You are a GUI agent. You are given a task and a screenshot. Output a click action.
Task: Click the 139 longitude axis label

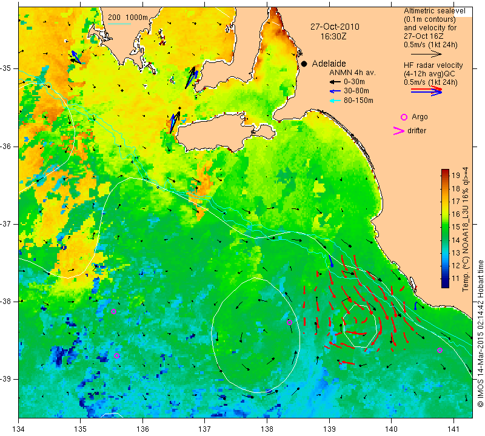pos(329,429)
